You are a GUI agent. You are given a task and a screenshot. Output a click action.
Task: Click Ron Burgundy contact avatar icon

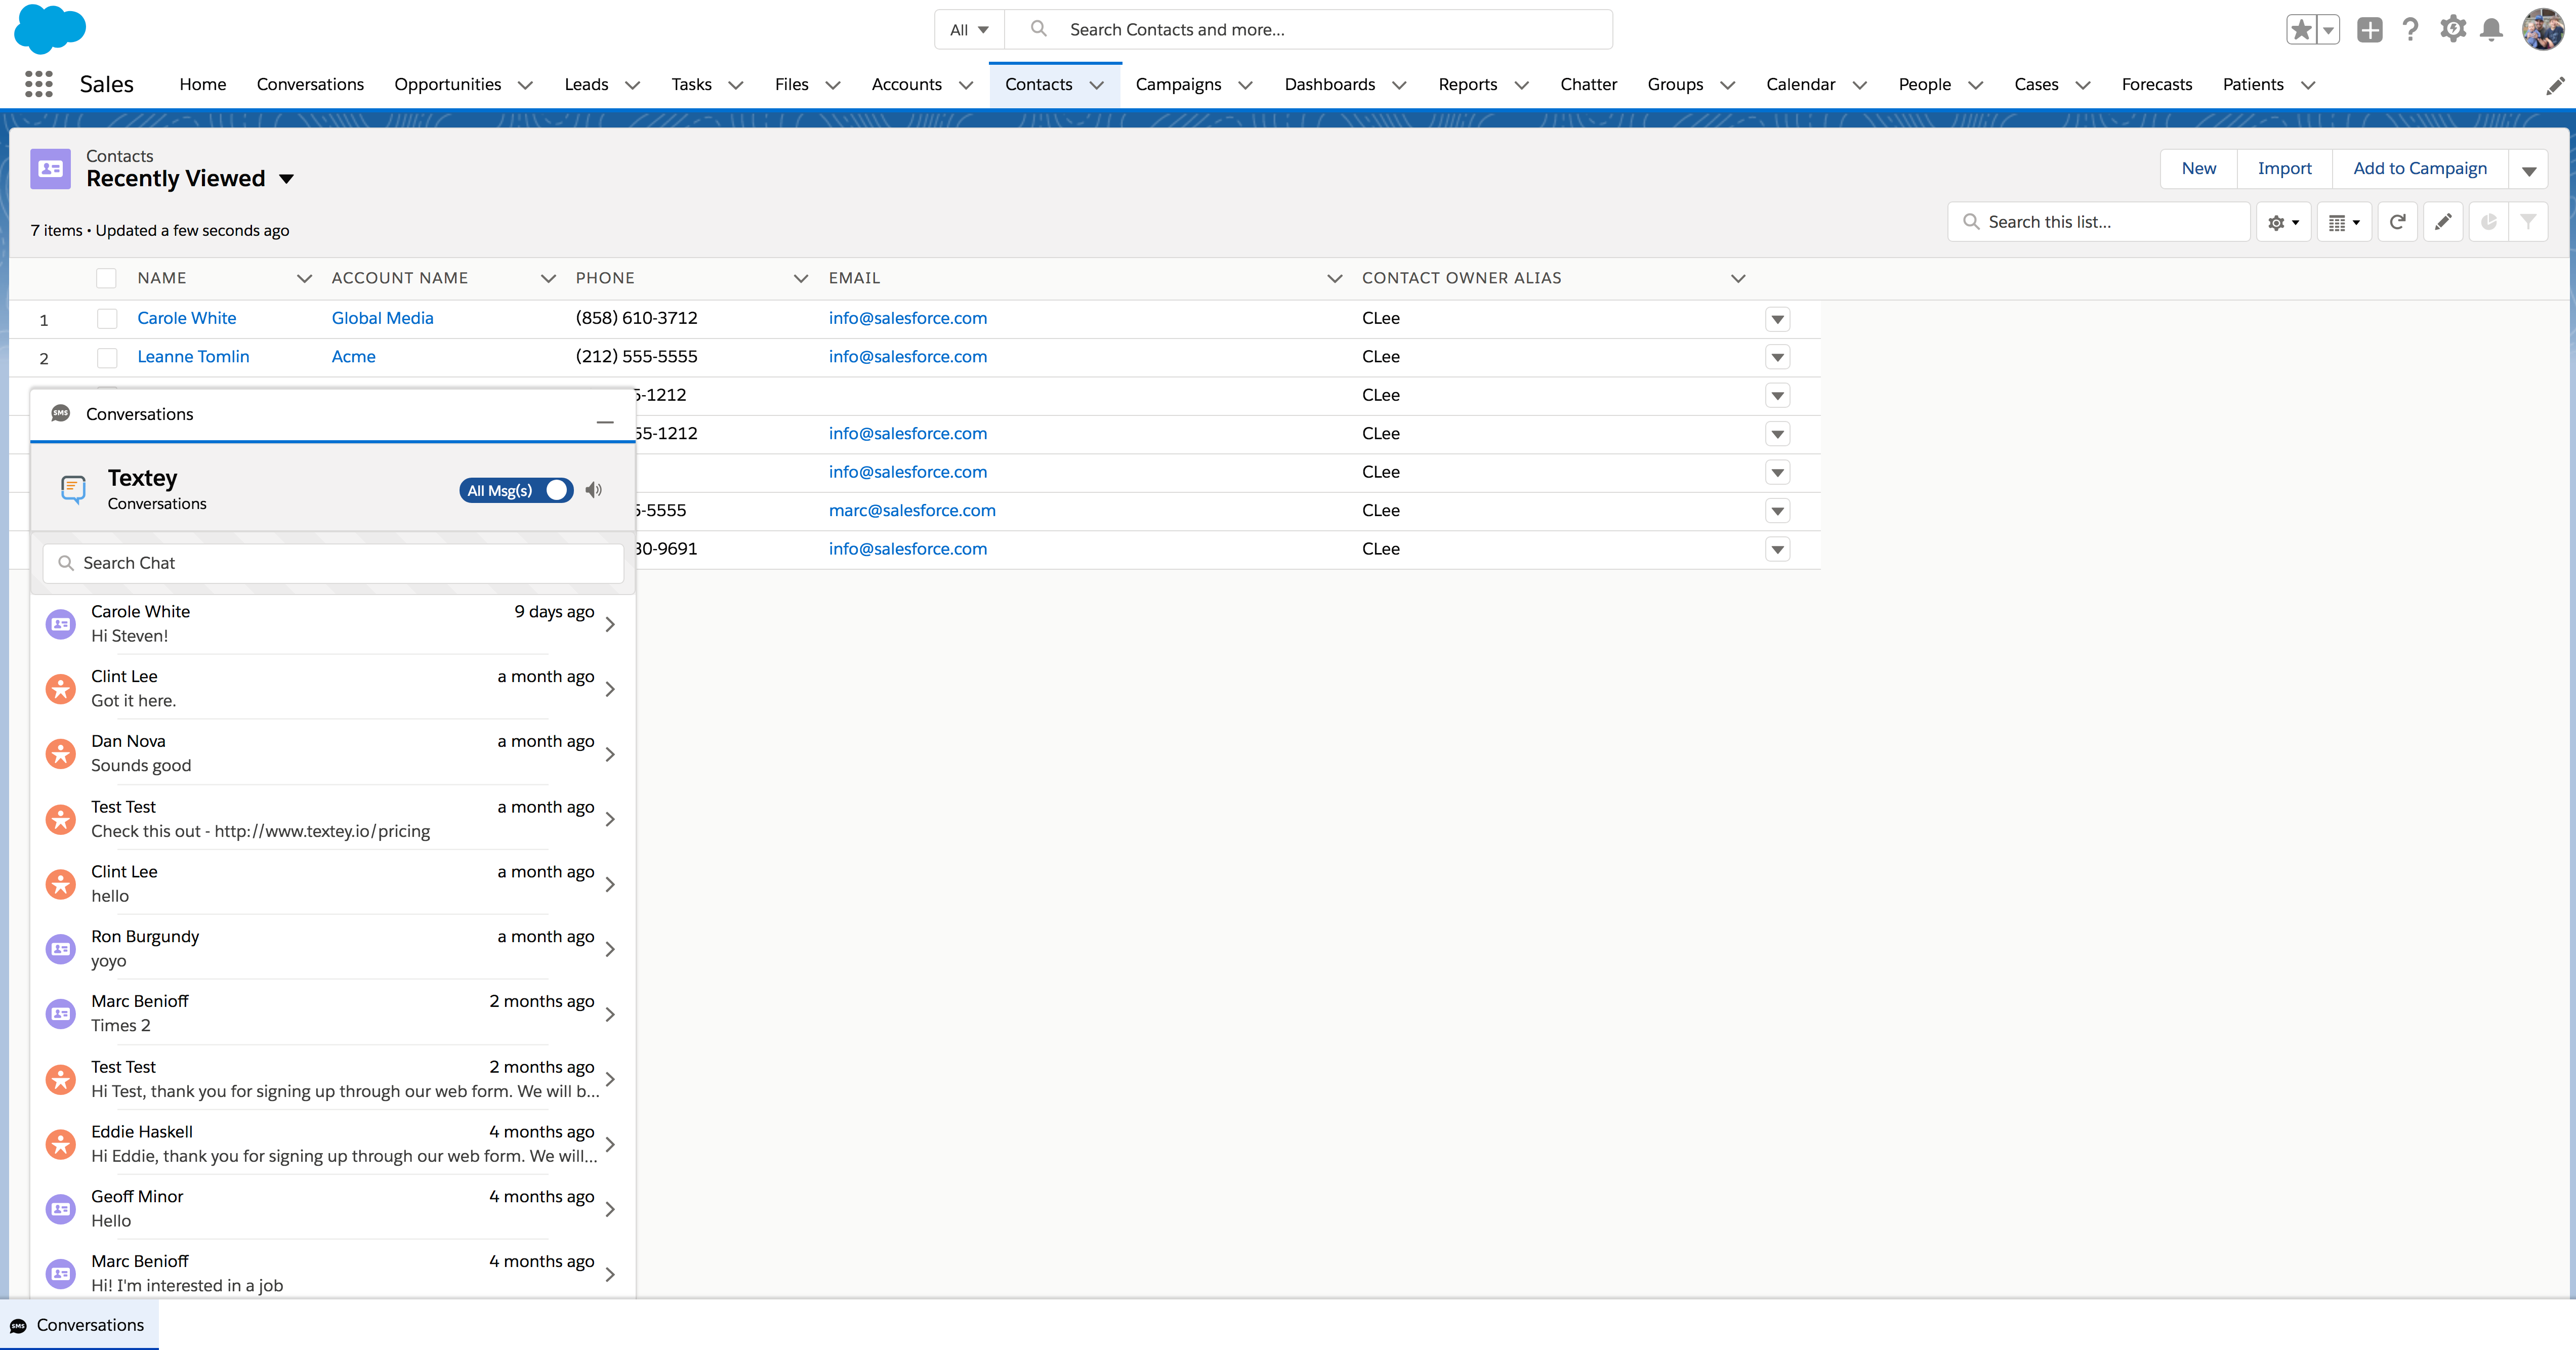61,949
